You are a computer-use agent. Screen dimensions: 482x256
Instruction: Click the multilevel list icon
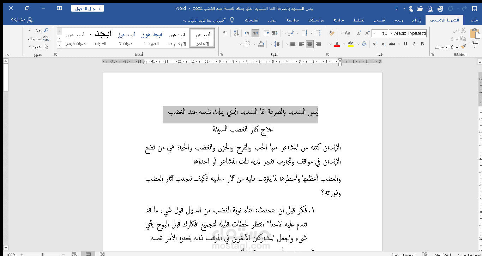290,33
